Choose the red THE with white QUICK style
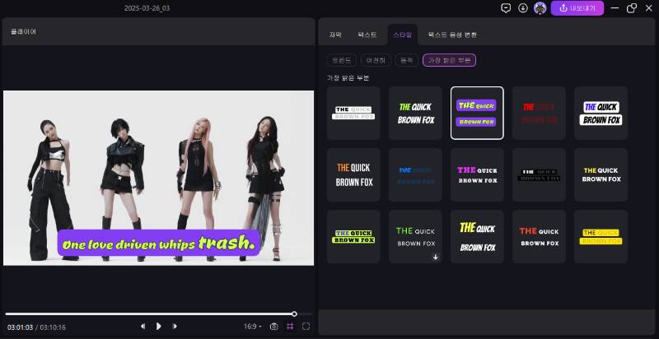659x339 pixels. click(x=539, y=237)
